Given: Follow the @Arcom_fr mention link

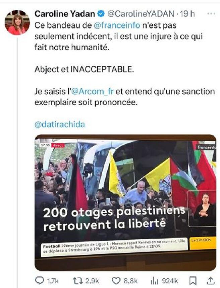Looking at the screenshot, I should click(92, 91).
